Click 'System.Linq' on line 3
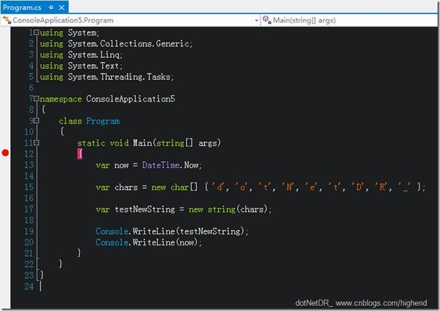 point(93,55)
